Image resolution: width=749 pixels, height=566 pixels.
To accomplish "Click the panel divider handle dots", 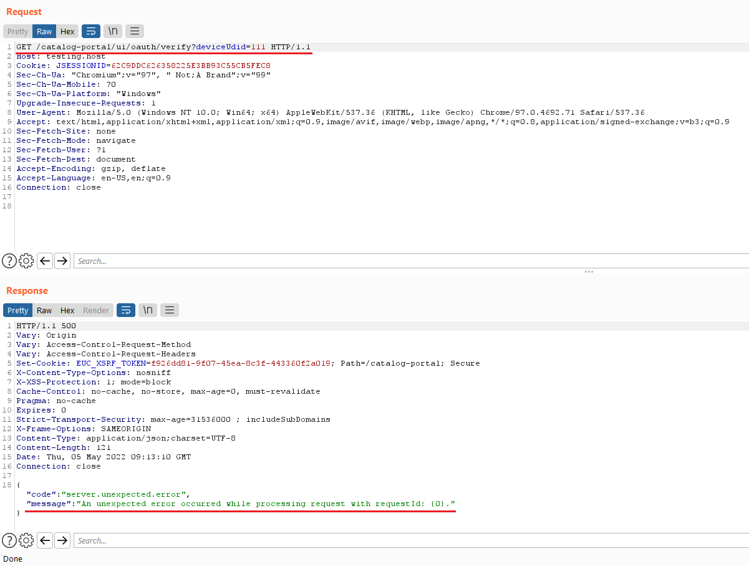I will tap(589, 272).
